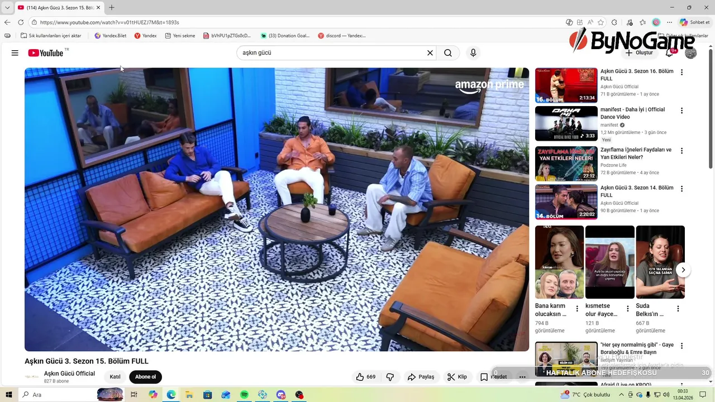The height and width of the screenshot is (402, 715).
Task: Open 14. Bölüm video thumbnail
Action: [x=566, y=202]
